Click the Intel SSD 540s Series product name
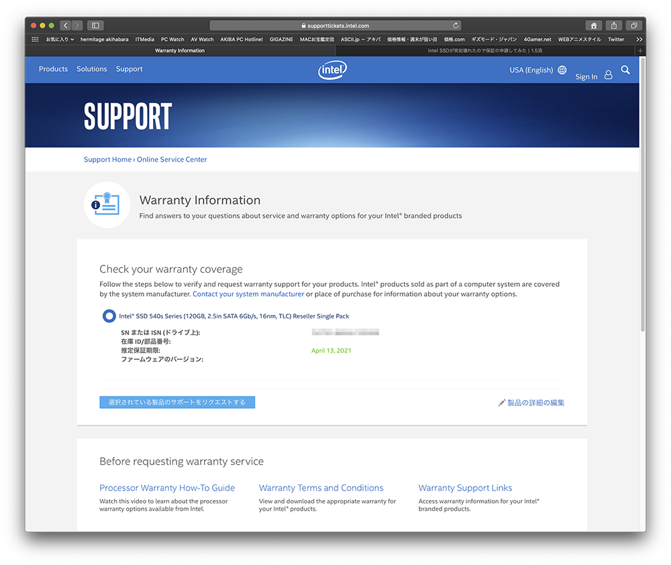This screenshot has height=565, width=671. point(234,316)
